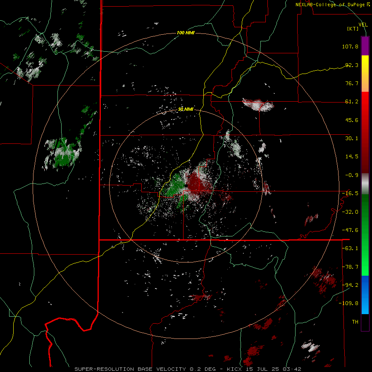Click the 92.3 velocity scale value

[x=352, y=65]
